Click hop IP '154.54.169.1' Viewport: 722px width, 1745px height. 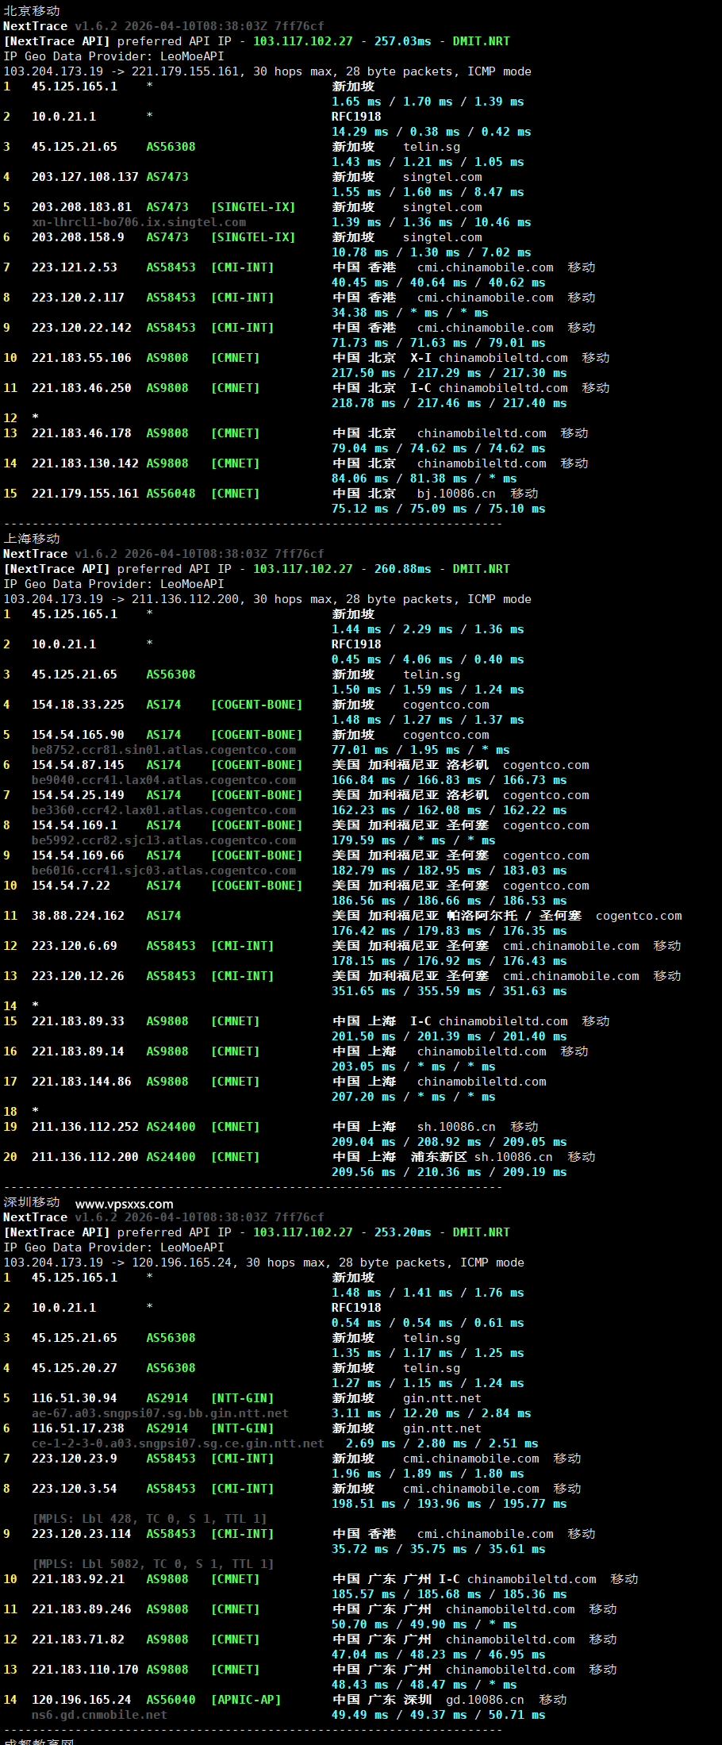click(x=75, y=825)
